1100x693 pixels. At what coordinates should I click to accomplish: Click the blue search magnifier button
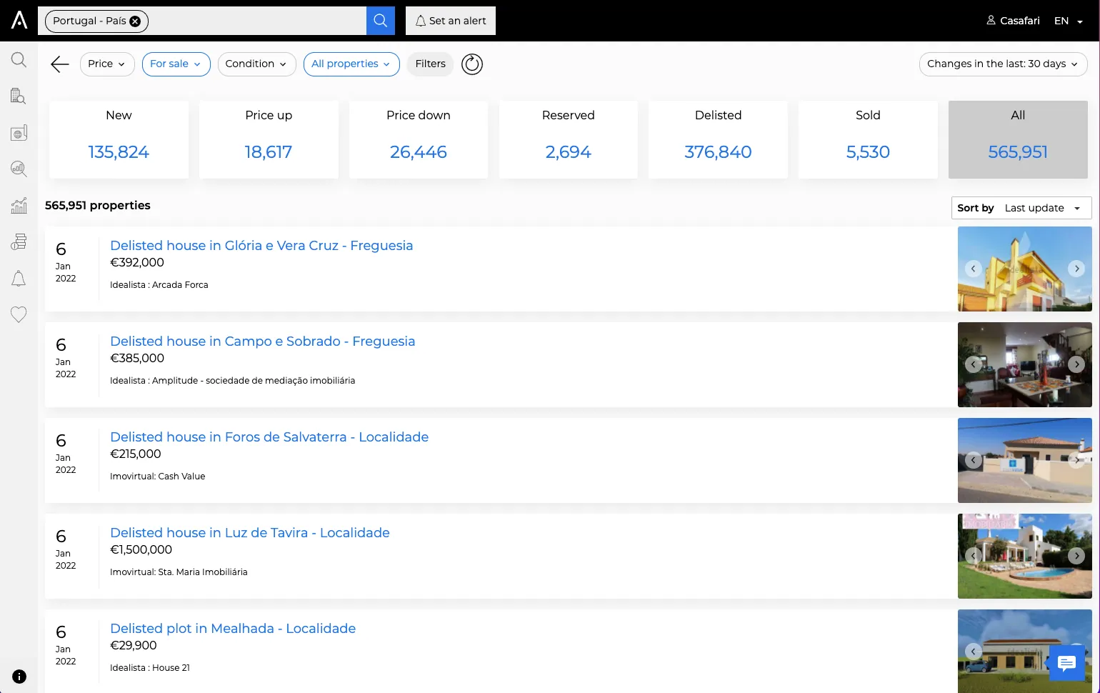tap(381, 21)
